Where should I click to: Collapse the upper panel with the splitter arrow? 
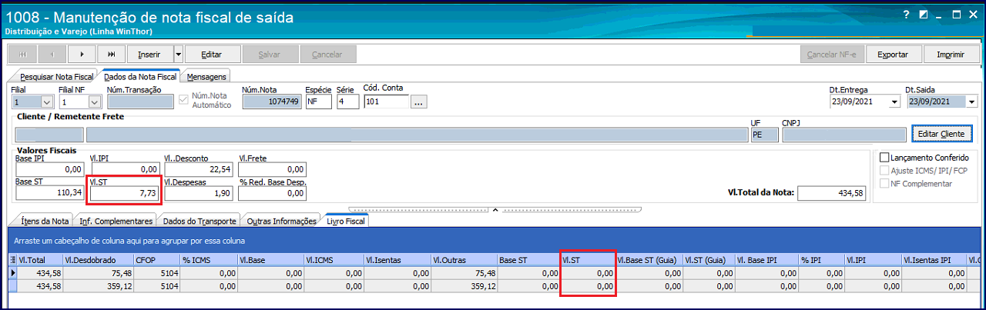[x=495, y=209]
